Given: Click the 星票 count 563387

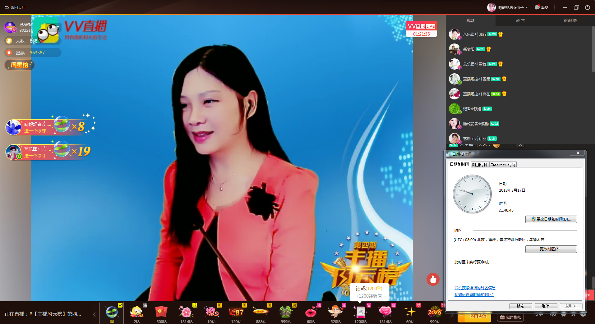Looking at the screenshot, I should (37, 53).
